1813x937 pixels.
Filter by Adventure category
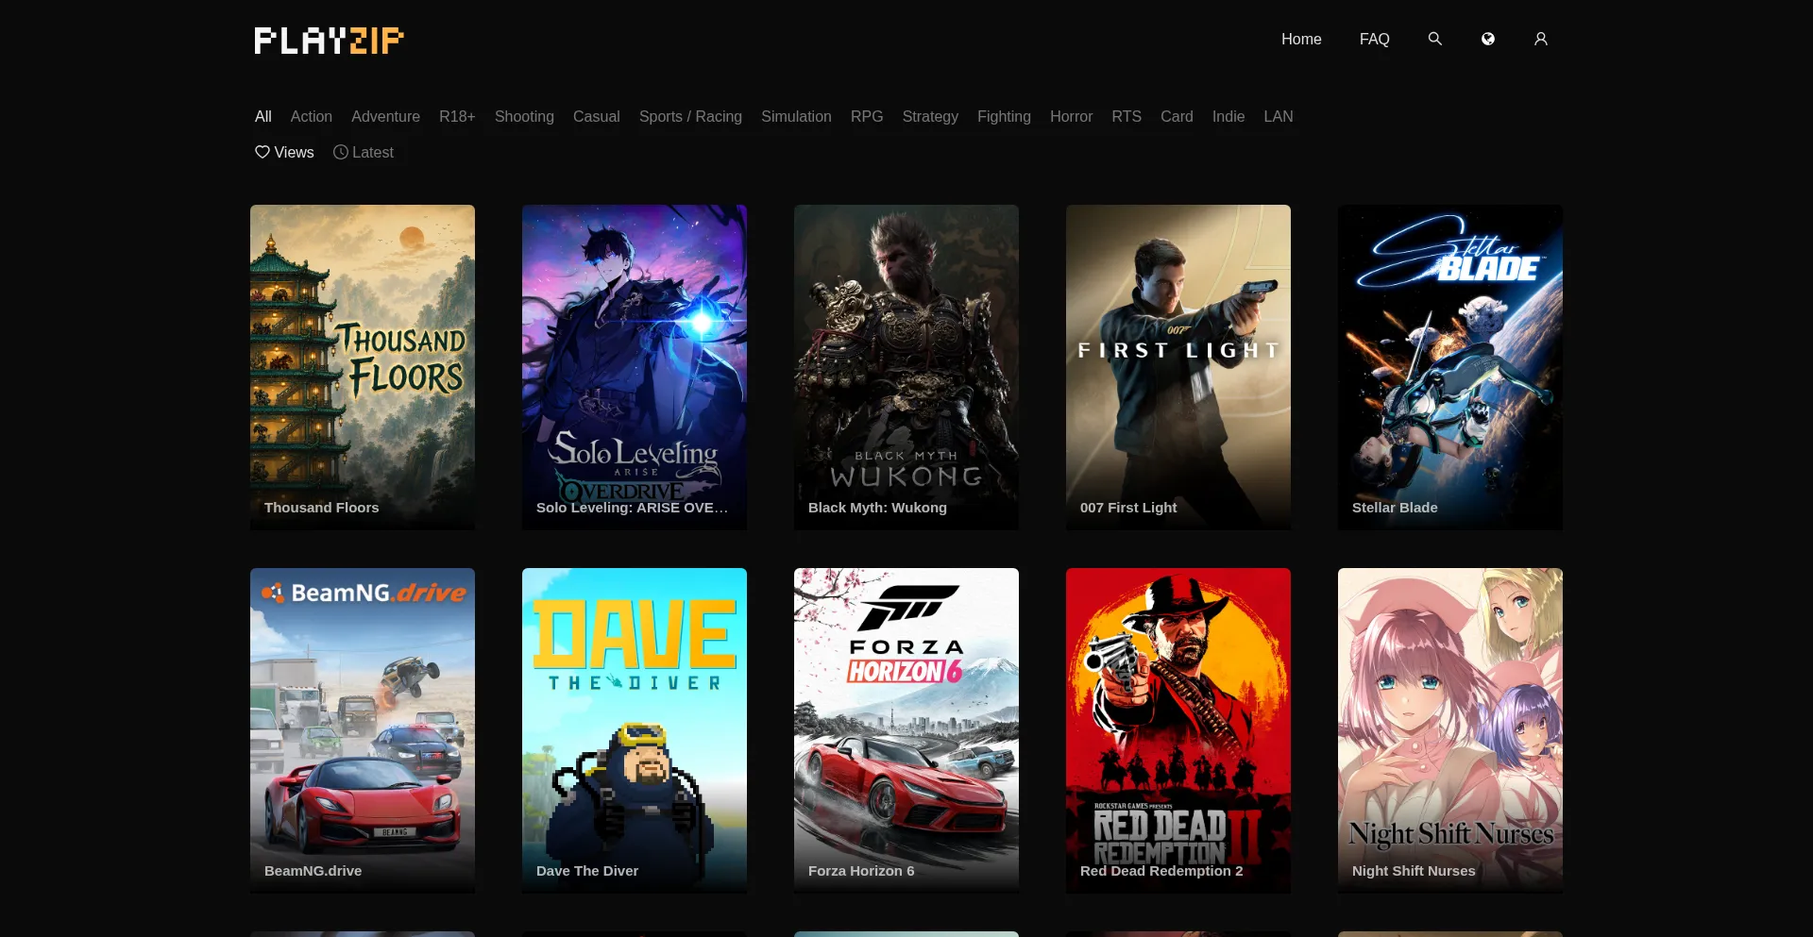[x=385, y=116]
